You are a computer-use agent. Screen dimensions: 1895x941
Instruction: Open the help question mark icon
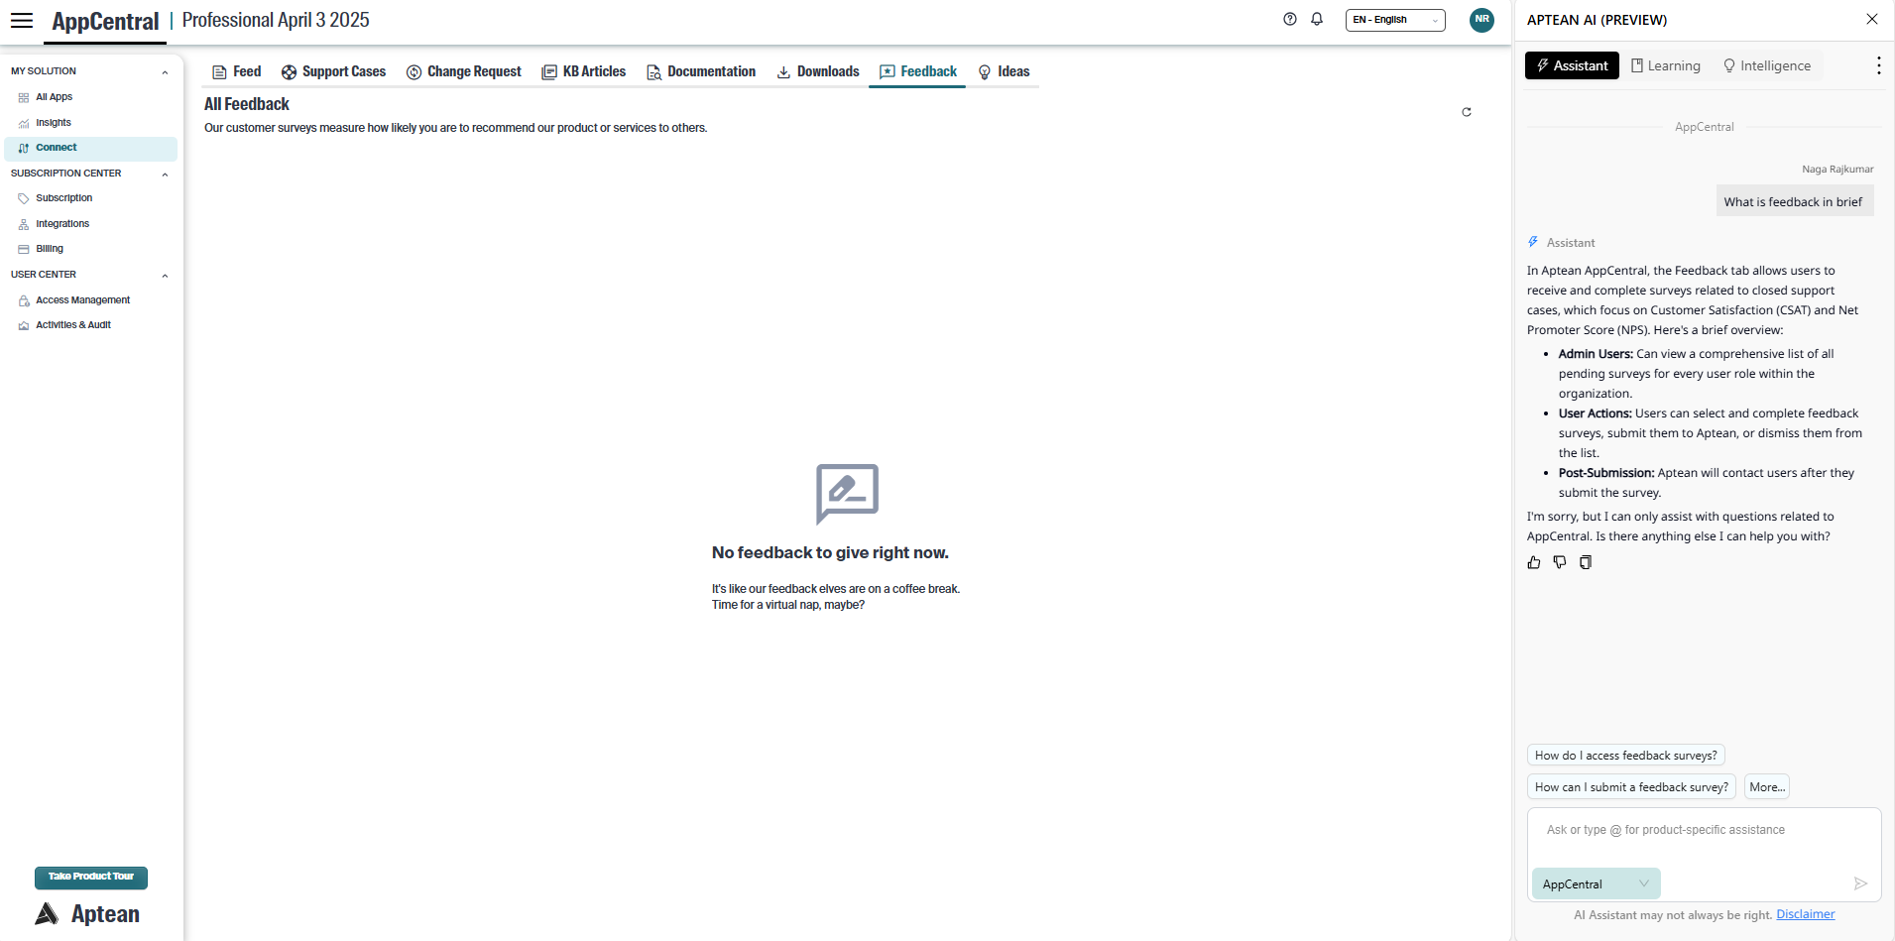coord(1289,19)
